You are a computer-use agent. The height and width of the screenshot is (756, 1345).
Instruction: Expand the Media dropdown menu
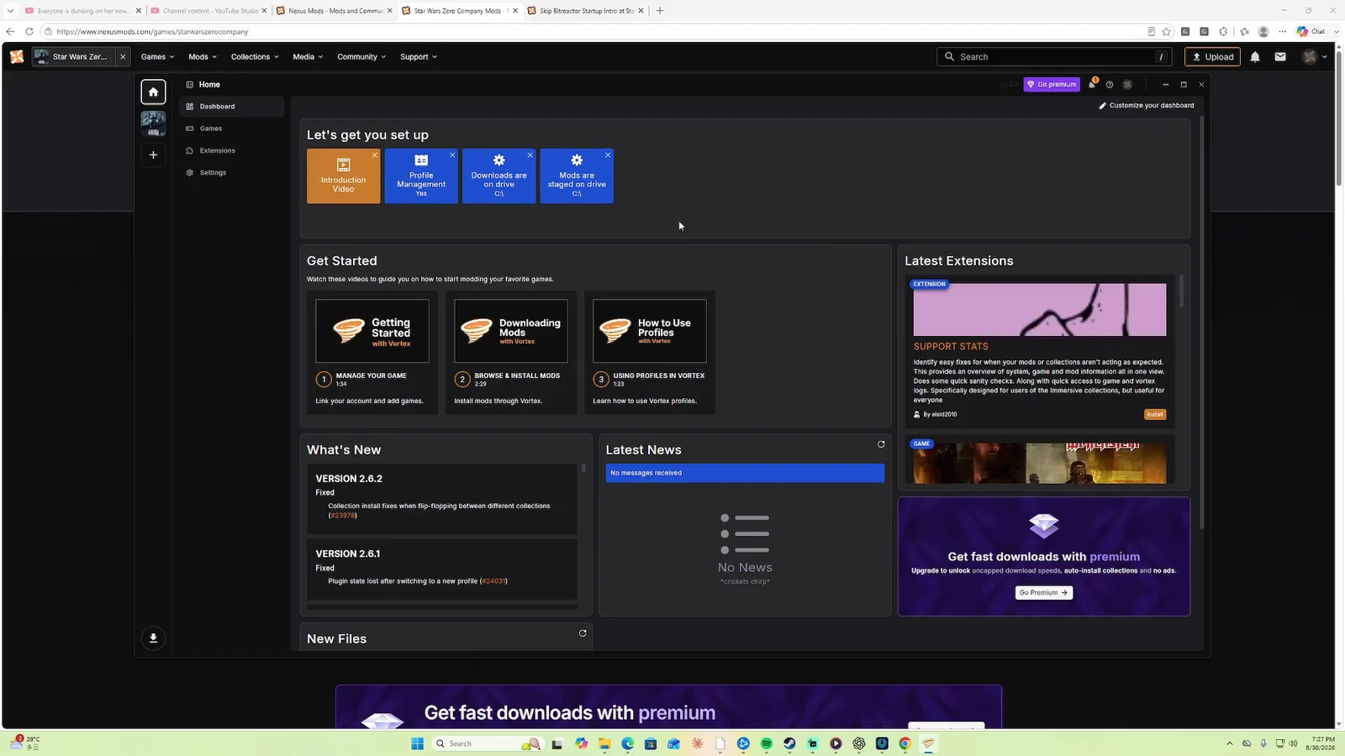tap(308, 57)
